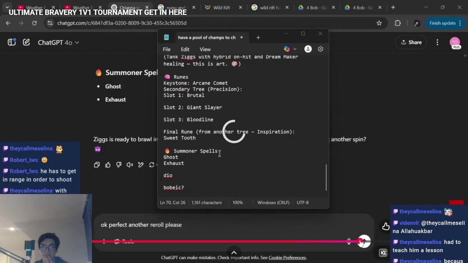Click the microphone dictate icon
This screenshot has width=468, height=263.
[x=349, y=241]
